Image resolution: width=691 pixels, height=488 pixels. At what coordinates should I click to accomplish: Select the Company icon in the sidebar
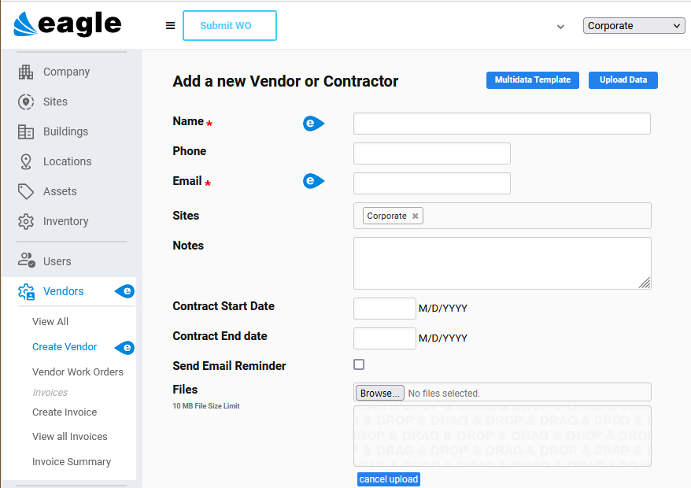click(24, 72)
